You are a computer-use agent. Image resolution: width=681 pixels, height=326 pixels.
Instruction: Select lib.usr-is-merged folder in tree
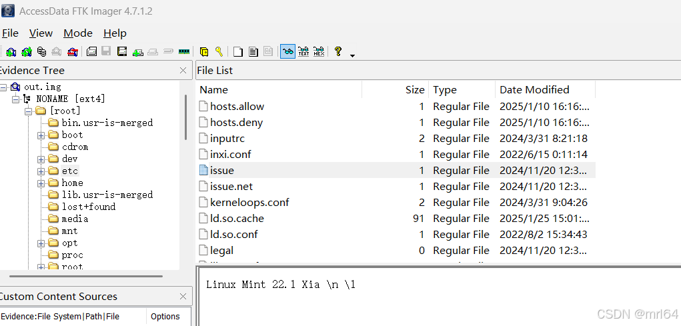[x=107, y=195]
